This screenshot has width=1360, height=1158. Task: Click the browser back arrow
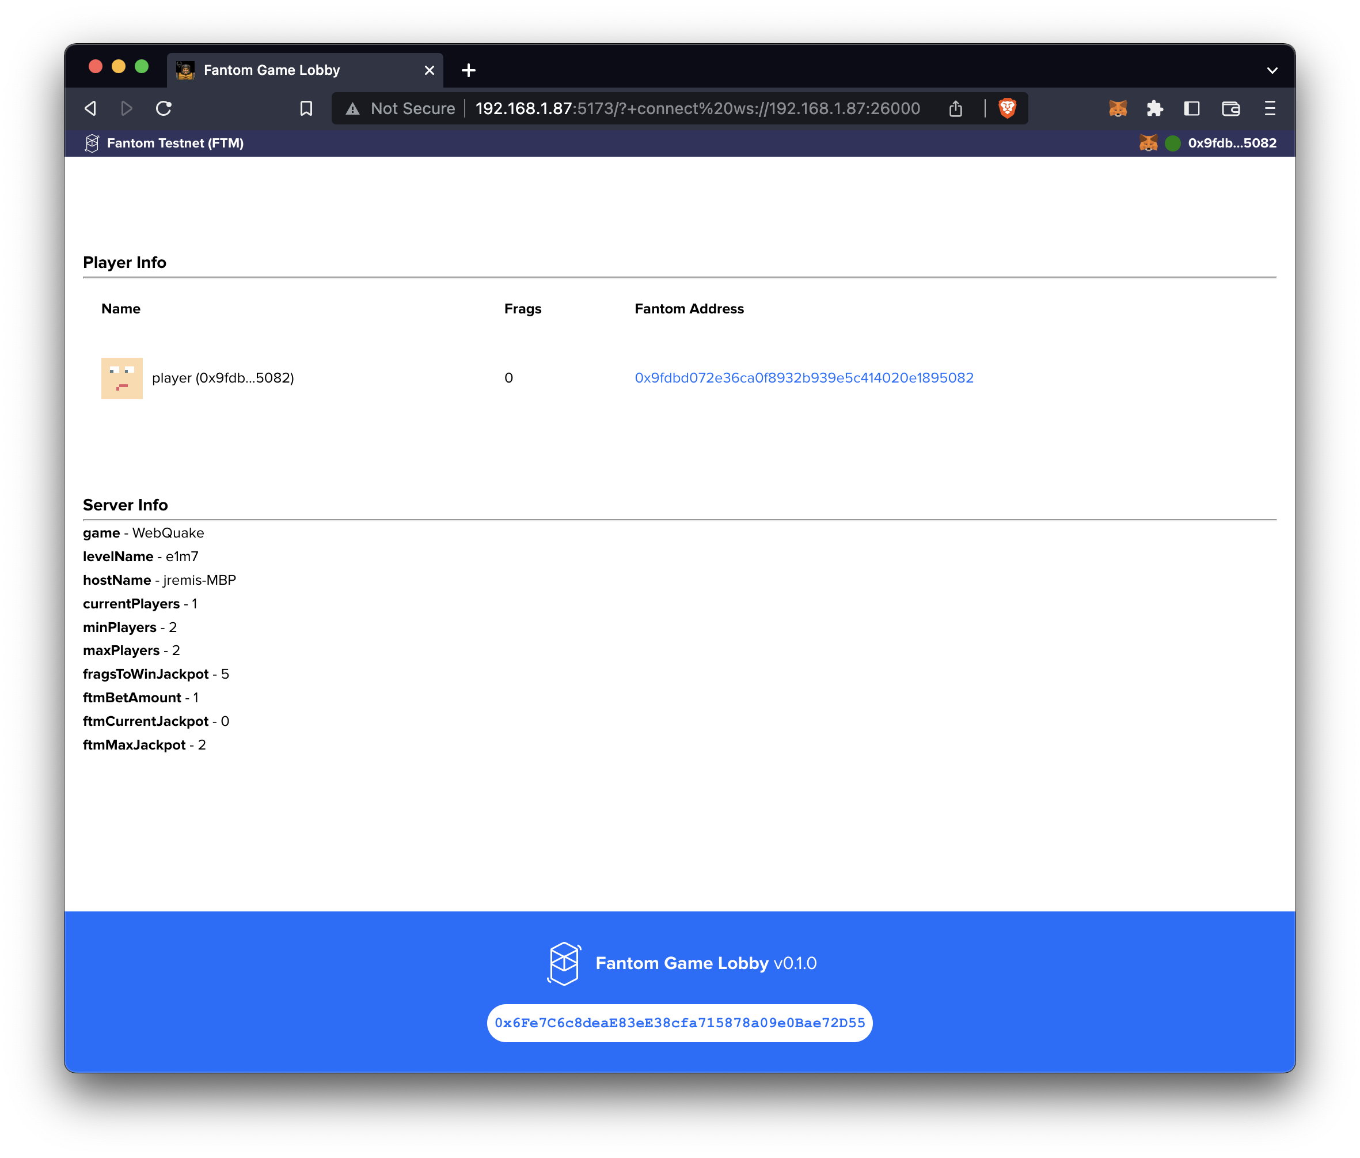click(91, 108)
